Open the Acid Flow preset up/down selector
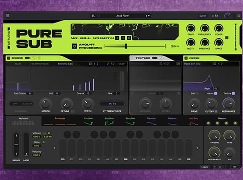The height and width of the screenshot is (180, 243). [x=147, y=16]
